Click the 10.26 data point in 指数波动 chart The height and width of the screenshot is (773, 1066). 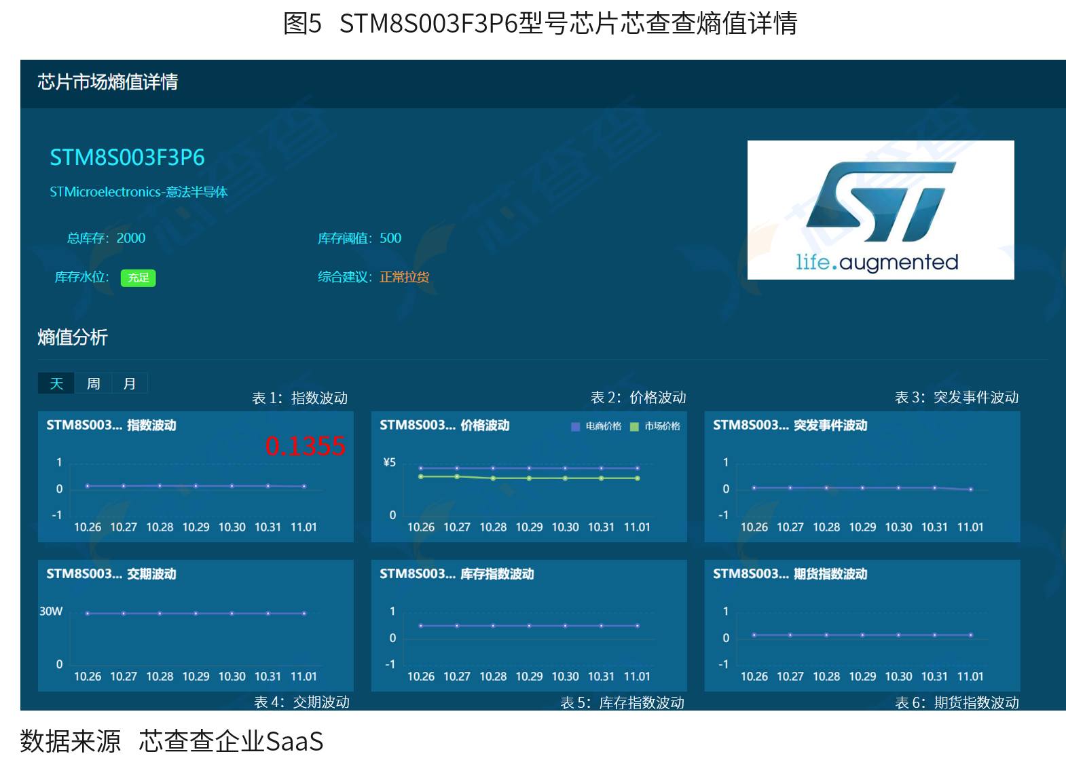(88, 486)
